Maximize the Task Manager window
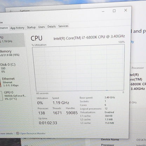146x146 pixels. (114, 11)
